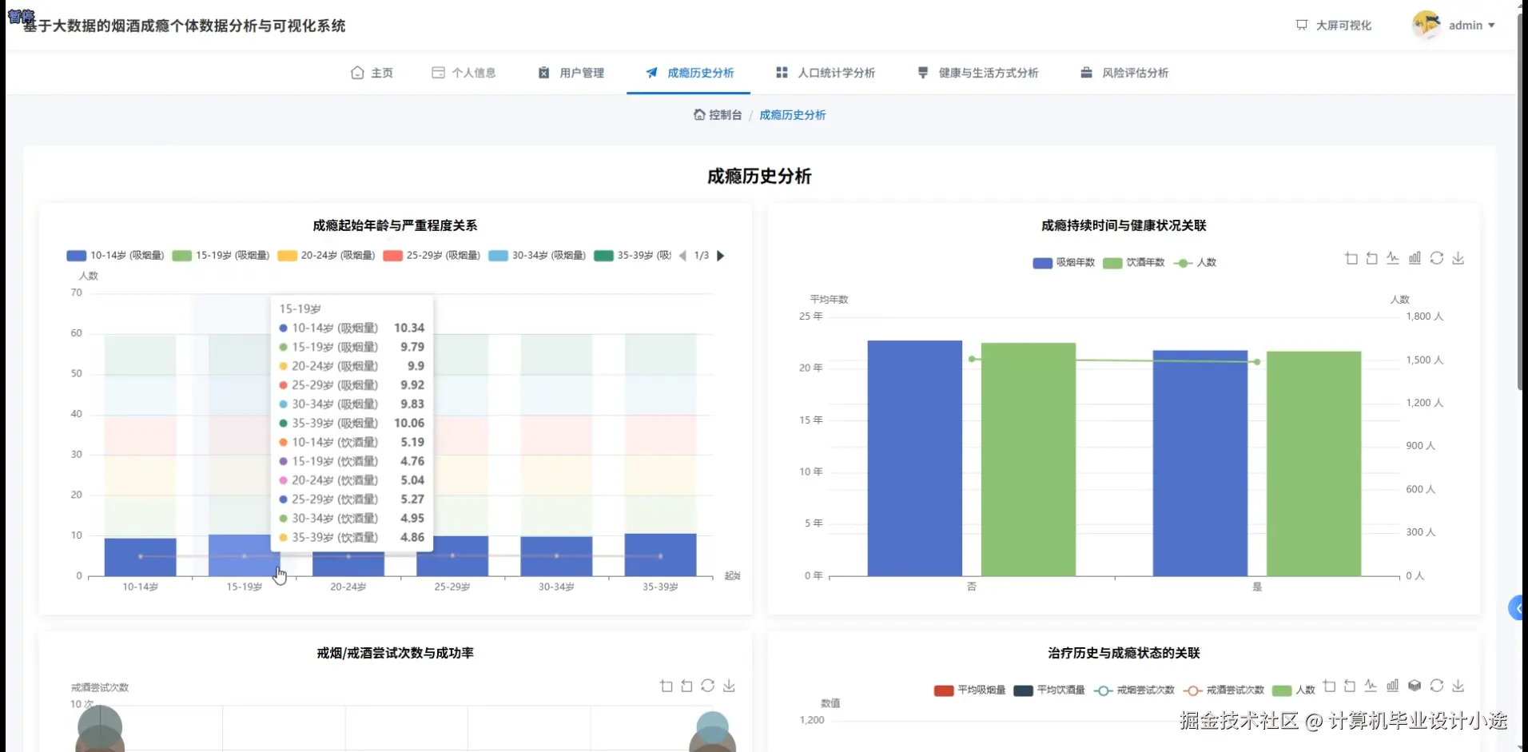Click zoom-reset icon in 治疗历史 chart toolbox
Image resolution: width=1528 pixels, height=752 pixels.
click(x=1350, y=686)
